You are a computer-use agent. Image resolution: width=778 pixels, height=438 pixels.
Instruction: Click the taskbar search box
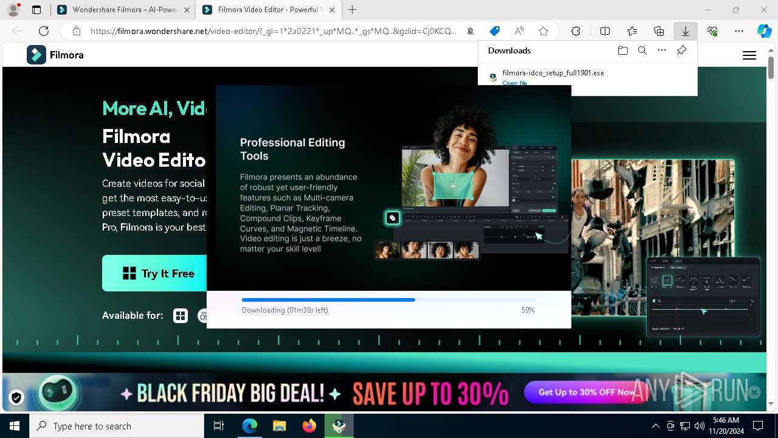coord(117,426)
